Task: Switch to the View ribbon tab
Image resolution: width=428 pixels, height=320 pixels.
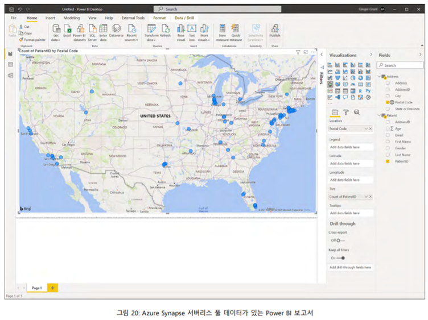Action: [92, 18]
